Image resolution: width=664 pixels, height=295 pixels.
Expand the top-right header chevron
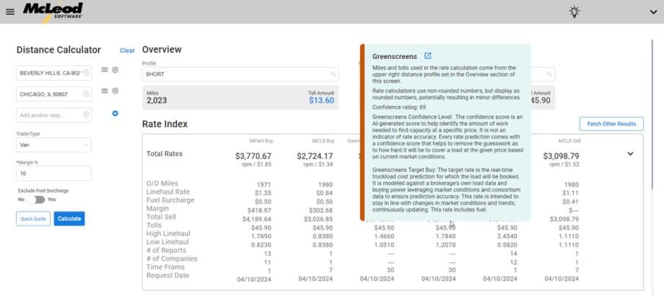click(x=653, y=12)
